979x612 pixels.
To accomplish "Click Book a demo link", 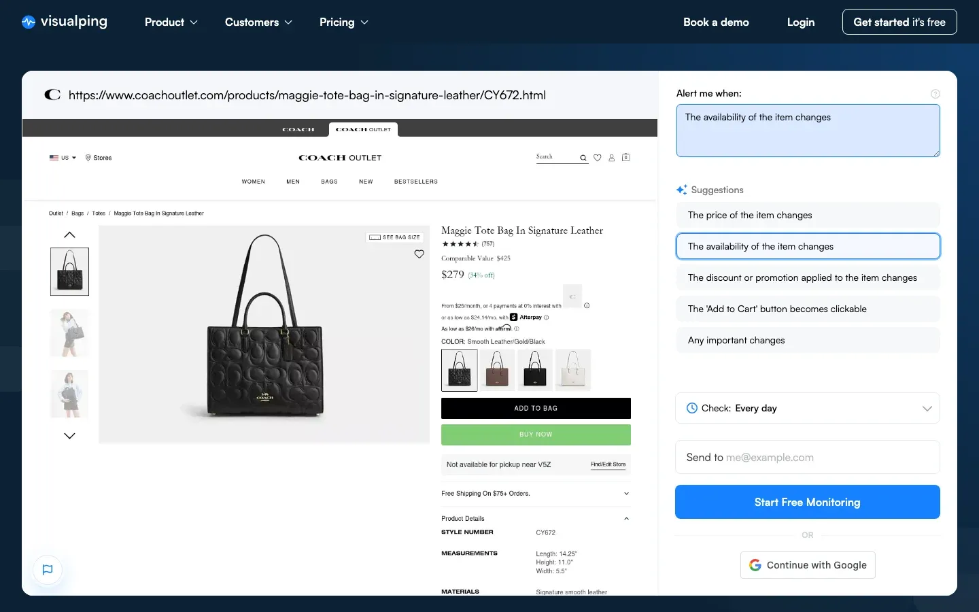I will [x=716, y=22].
